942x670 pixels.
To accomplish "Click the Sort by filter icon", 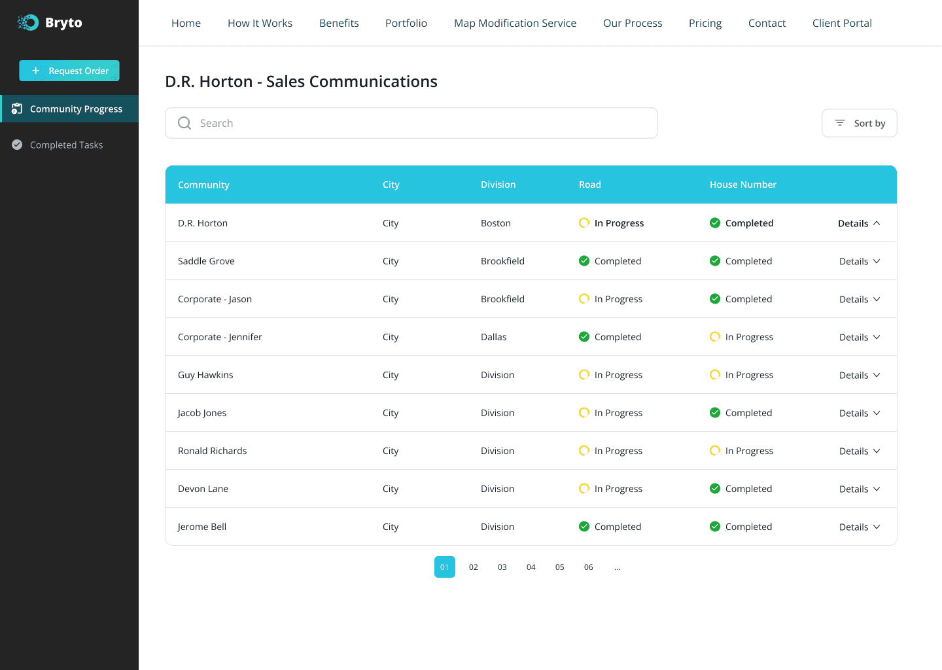I will click(x=840, y=123).
